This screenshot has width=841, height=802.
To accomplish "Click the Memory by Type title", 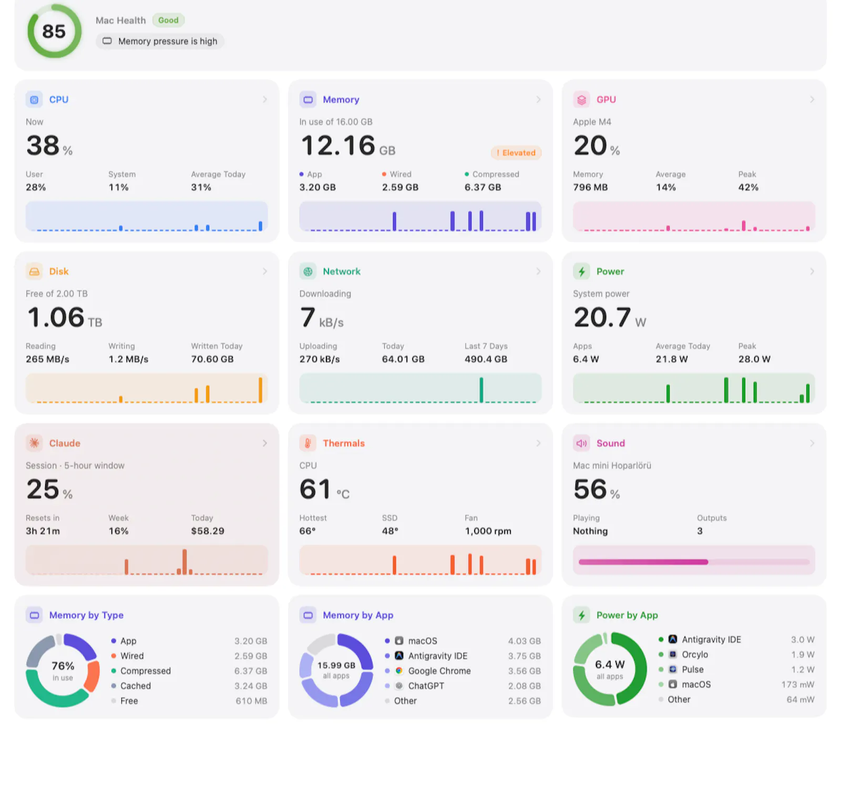I will 86,615.
